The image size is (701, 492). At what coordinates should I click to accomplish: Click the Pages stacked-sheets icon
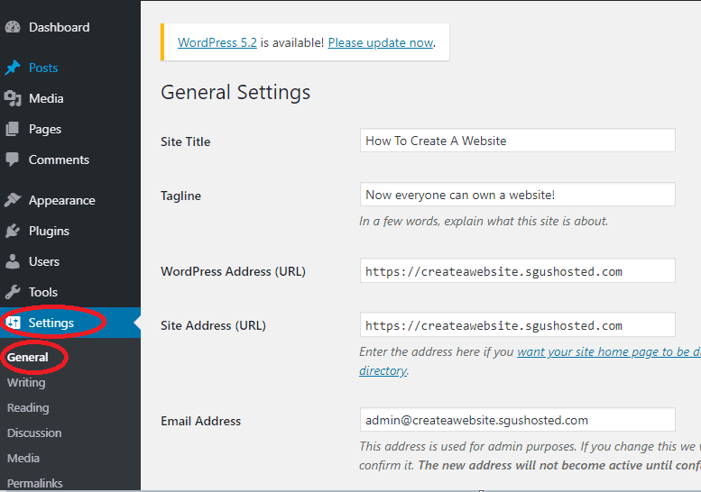coord(13,129)
